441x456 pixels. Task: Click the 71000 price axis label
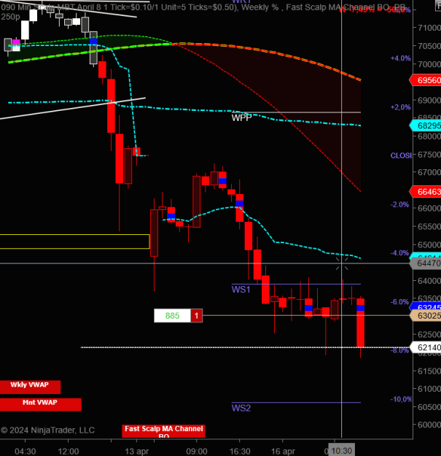tap(429, 28)
